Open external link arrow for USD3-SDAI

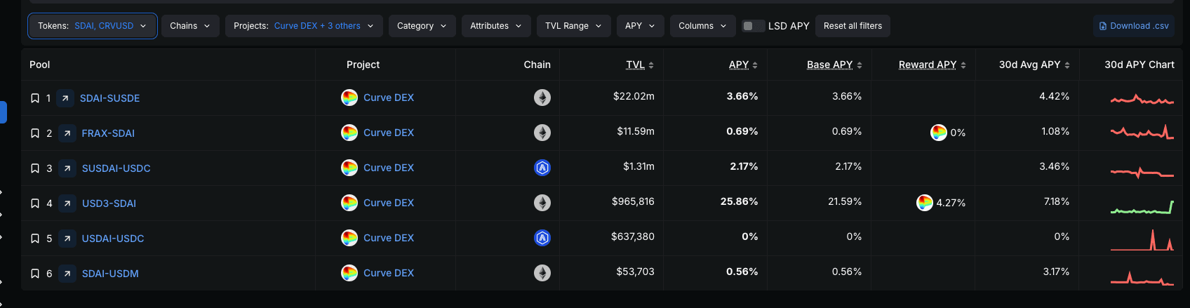click(x=67, y=203)
